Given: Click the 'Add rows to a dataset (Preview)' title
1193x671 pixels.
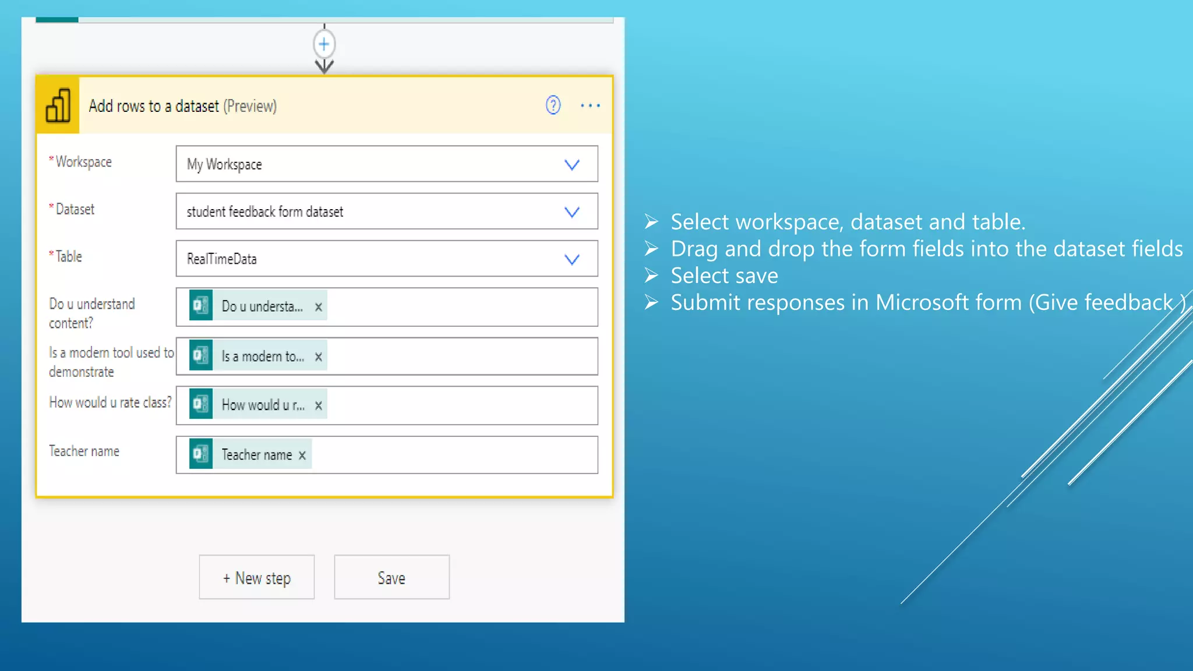Looking at the screenshot, I should click(x=183, y=106).
